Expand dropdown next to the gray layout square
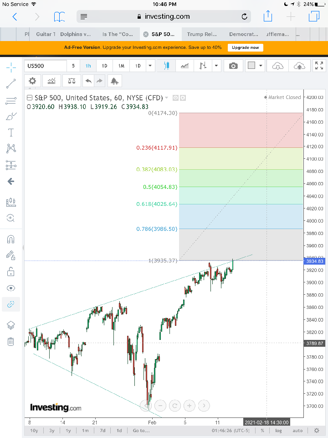Screen dimensions: 328x438 pos(261,66)
